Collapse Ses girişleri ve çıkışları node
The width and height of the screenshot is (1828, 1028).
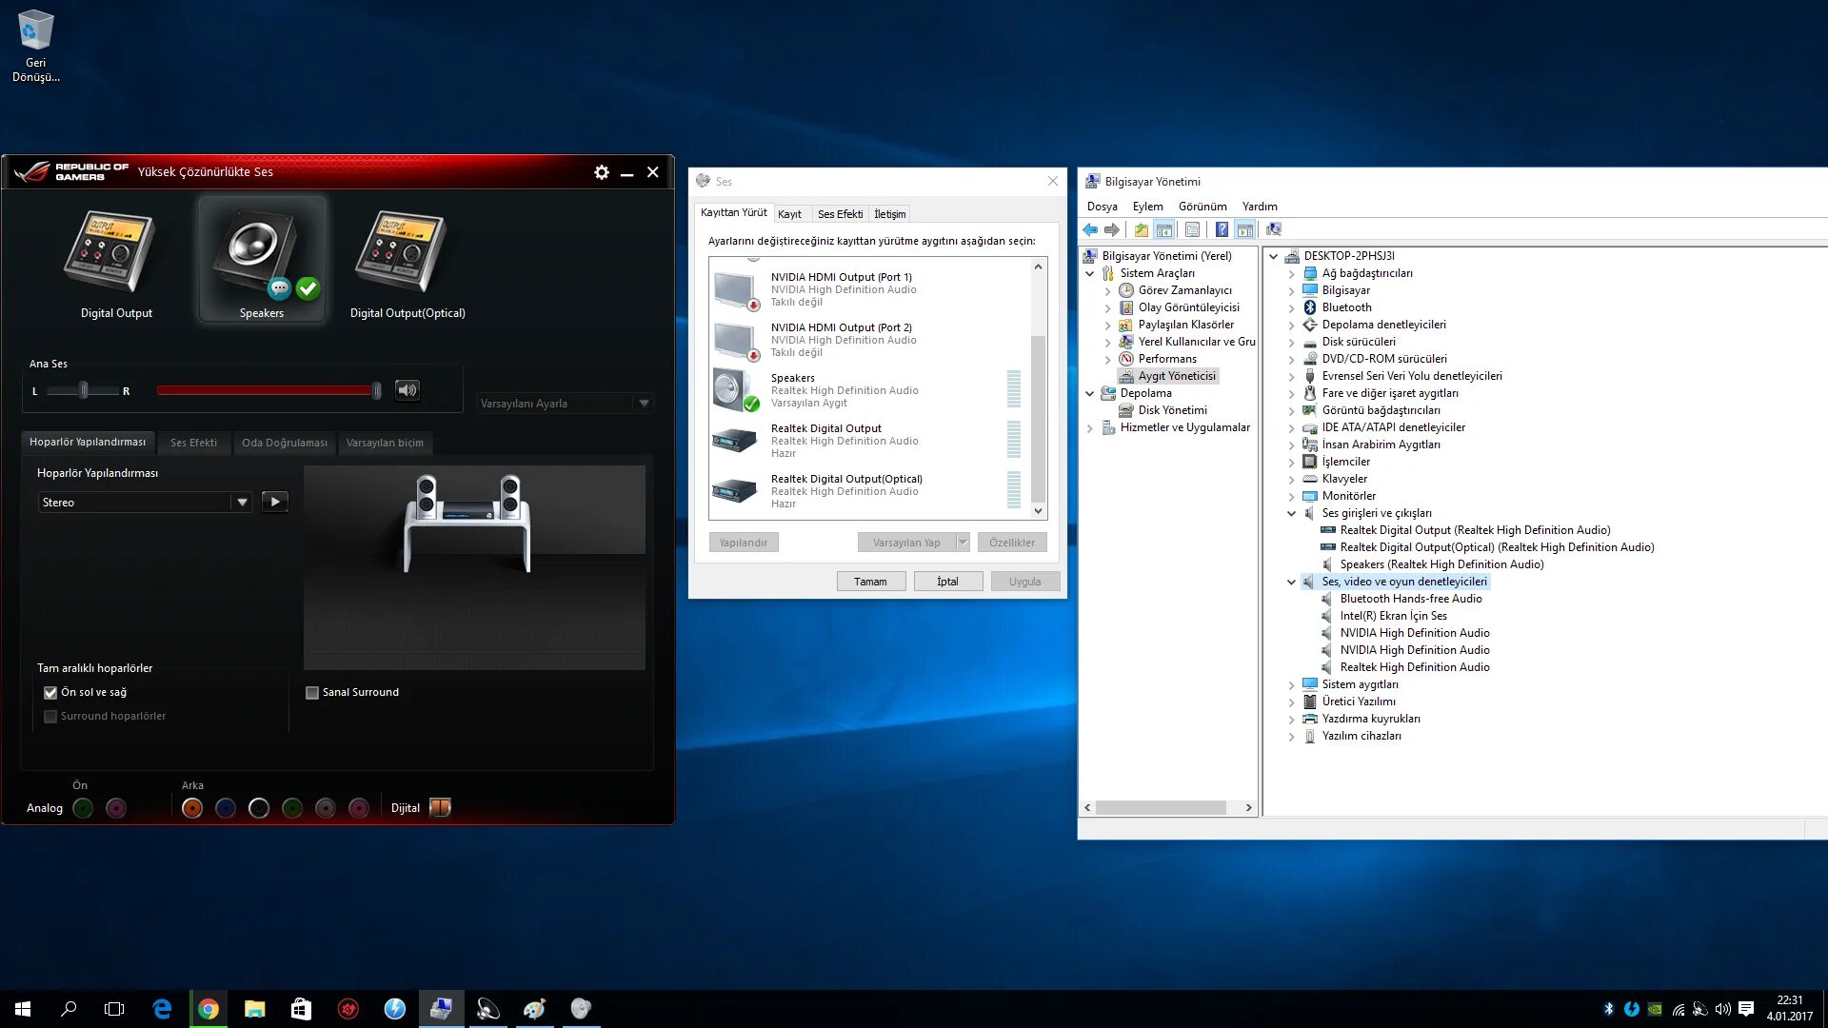click(x=1292, y=514)
